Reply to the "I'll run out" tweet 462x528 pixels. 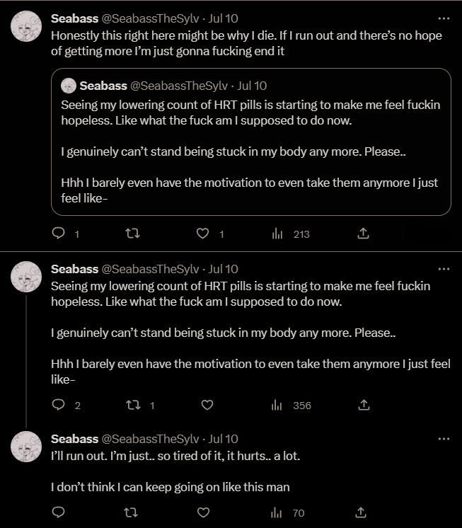(59, 512)
